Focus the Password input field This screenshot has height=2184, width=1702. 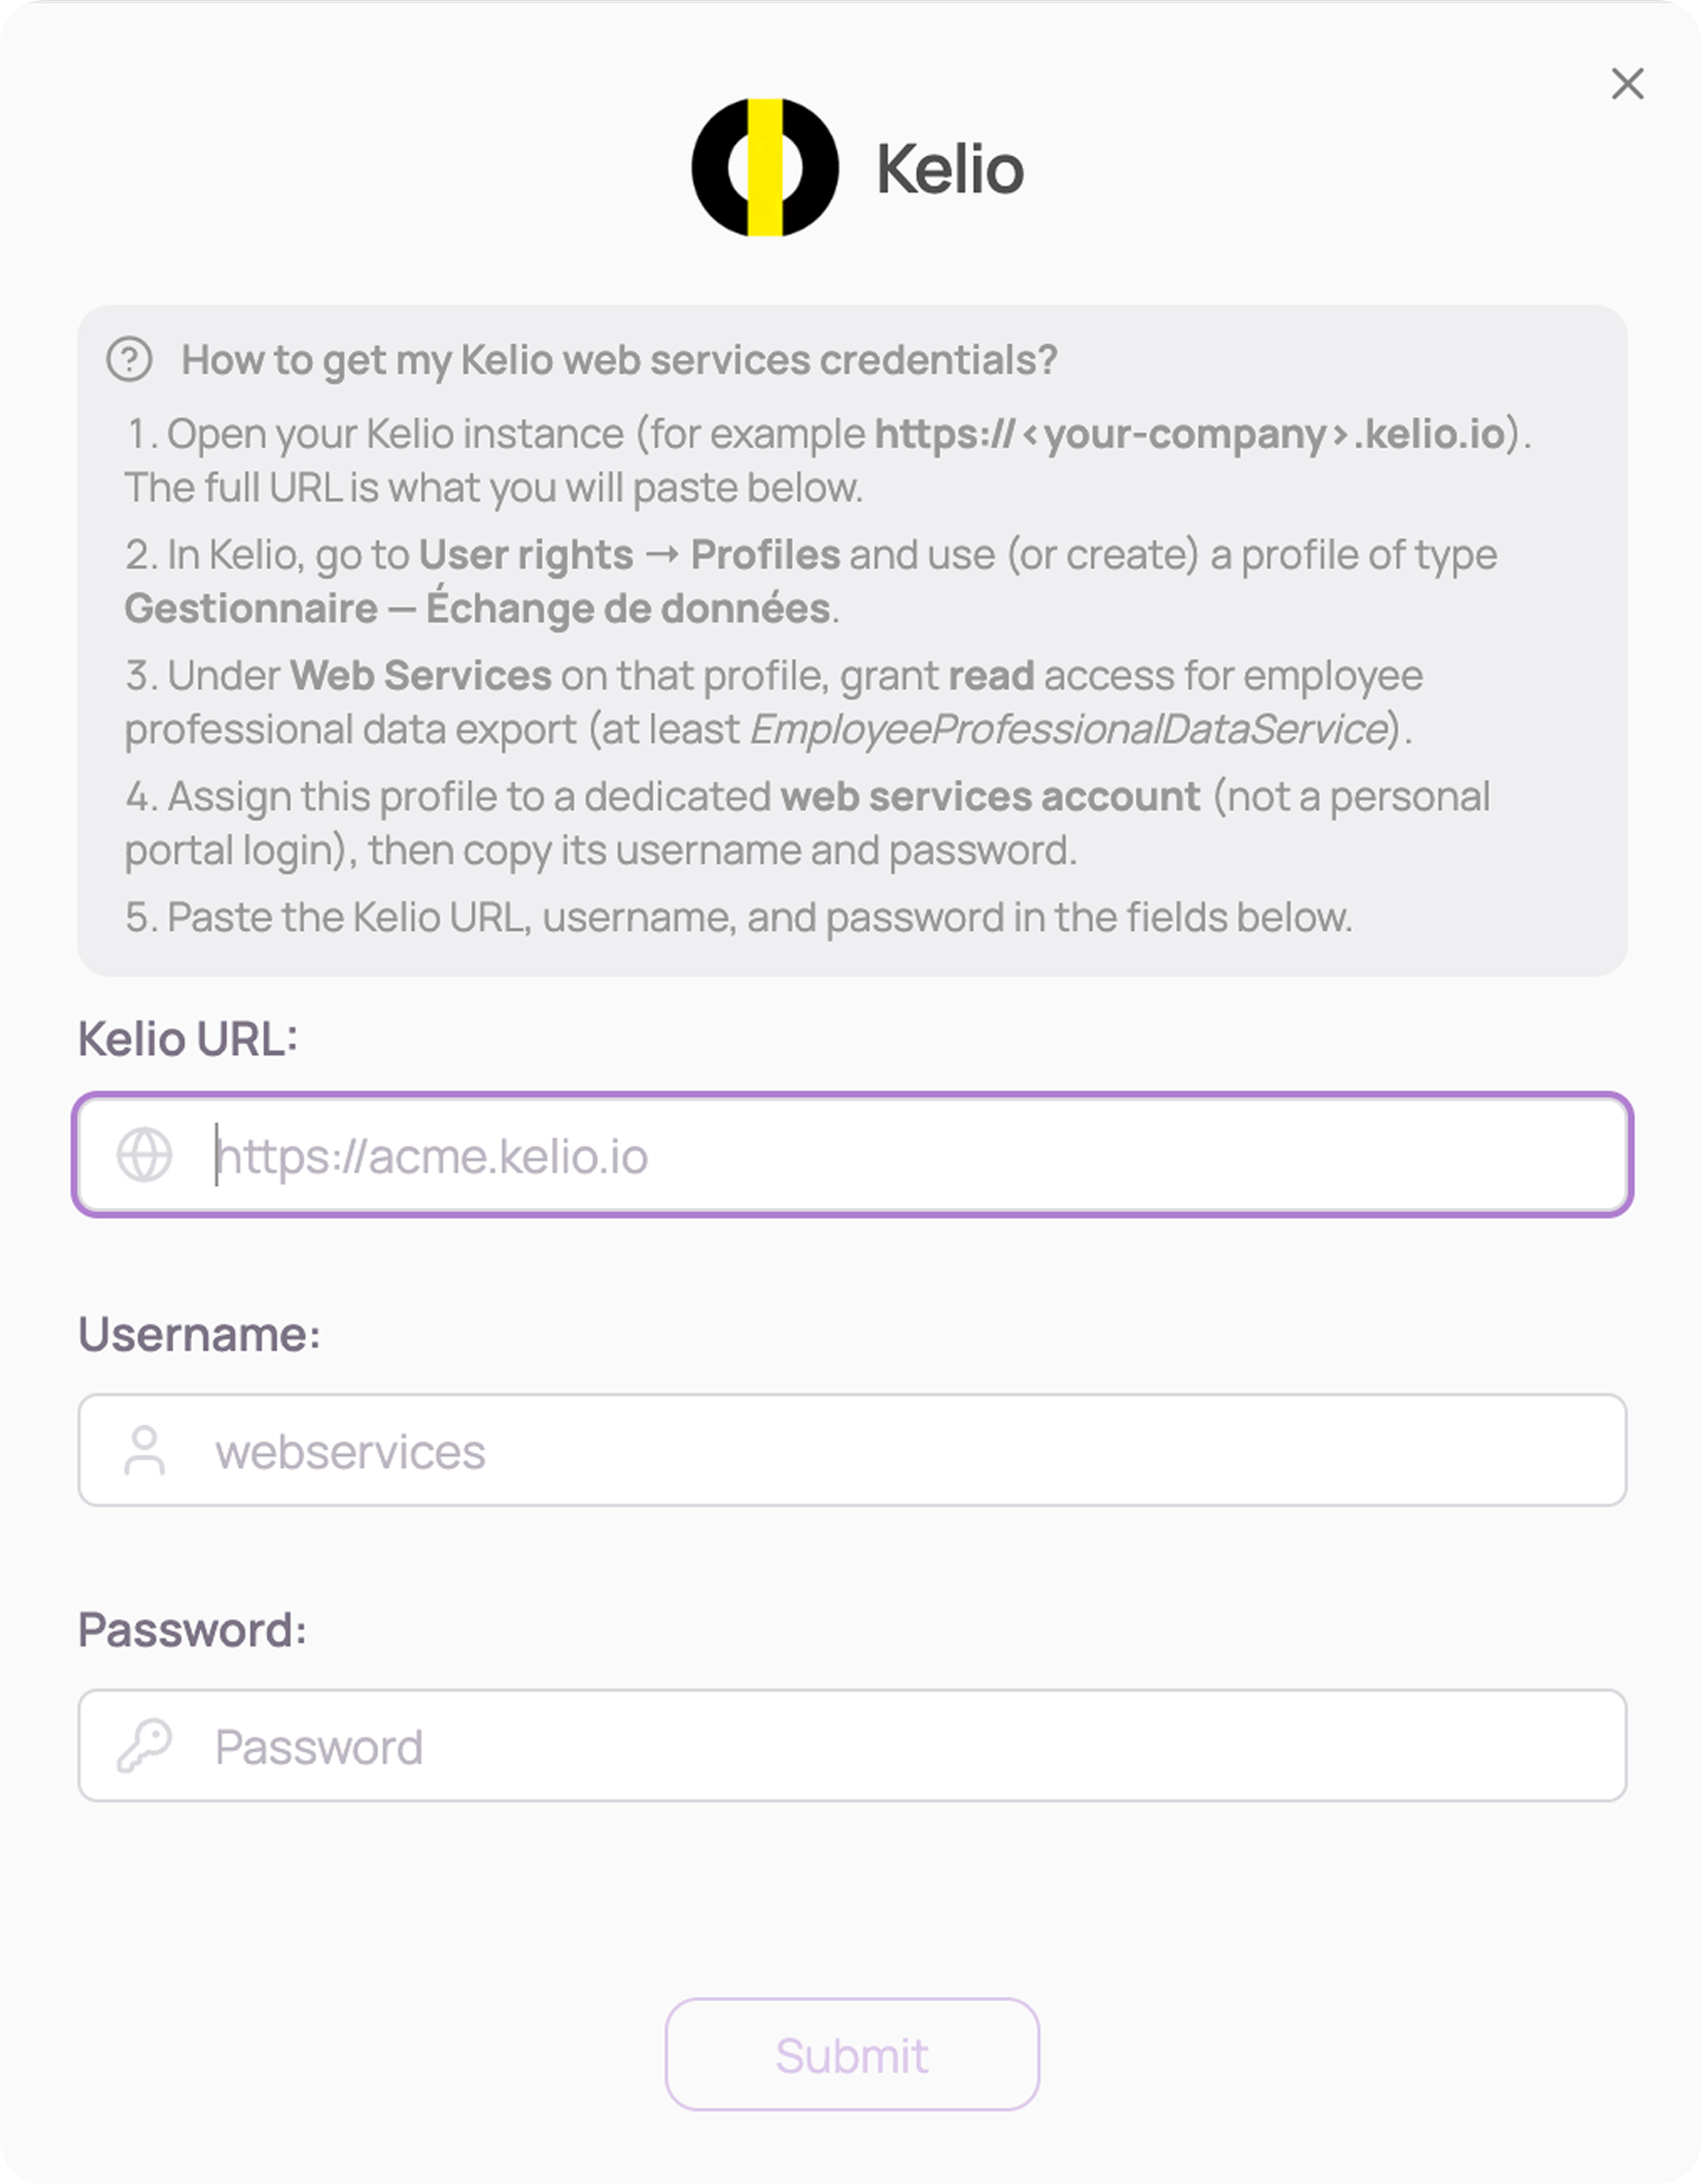853,1746
